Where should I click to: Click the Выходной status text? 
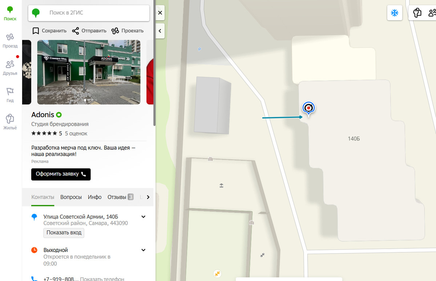point(56,250)
